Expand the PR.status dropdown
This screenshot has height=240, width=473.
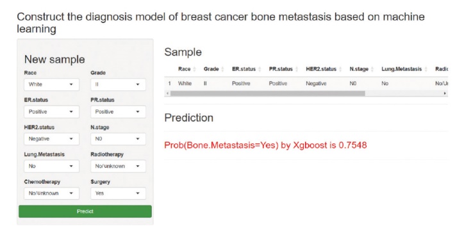[118, 112]
